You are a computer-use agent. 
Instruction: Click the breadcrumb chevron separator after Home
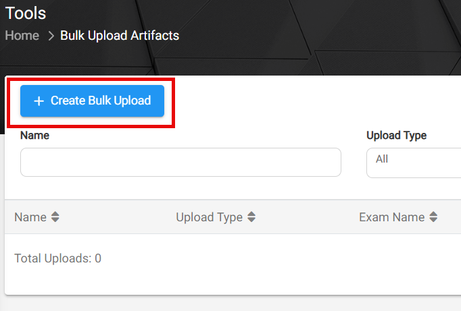51,36
